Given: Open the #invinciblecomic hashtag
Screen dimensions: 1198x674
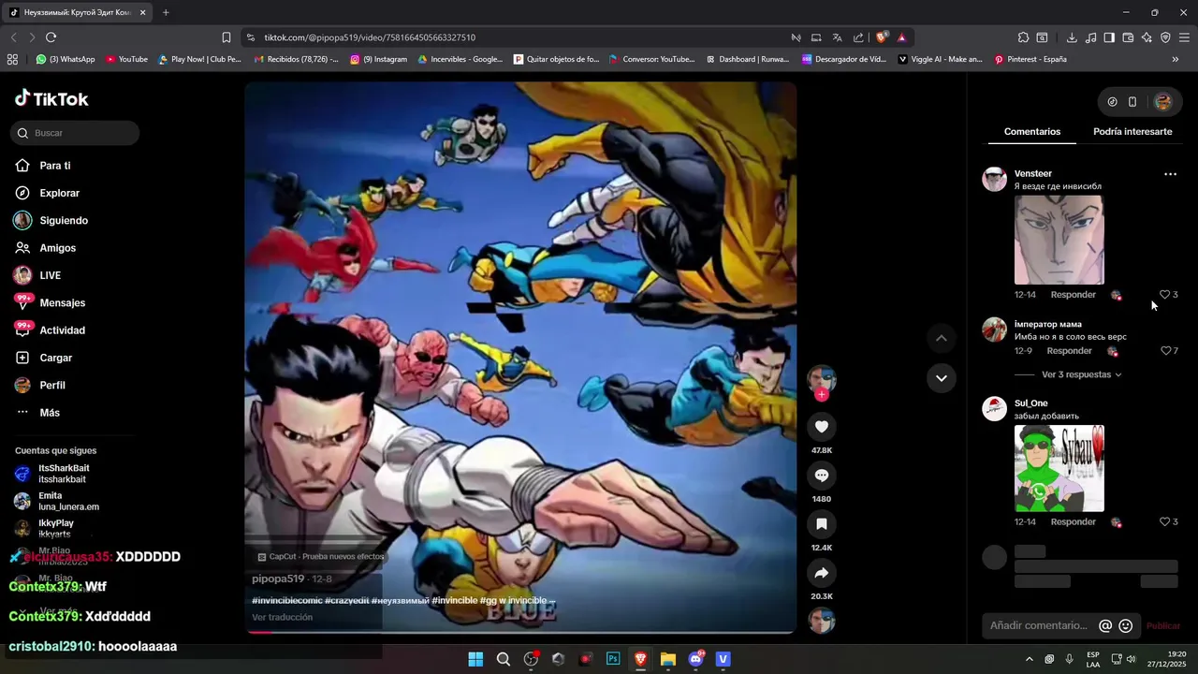Looking at the screenshot, I should (287, 601).
